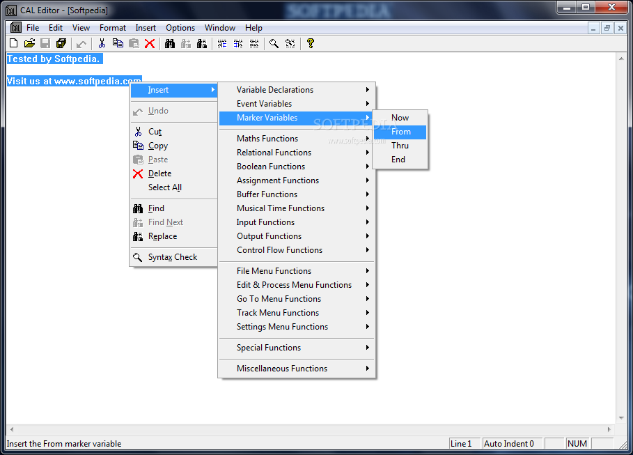Expand Musical Time Functions submenu

tap(297, 208)
